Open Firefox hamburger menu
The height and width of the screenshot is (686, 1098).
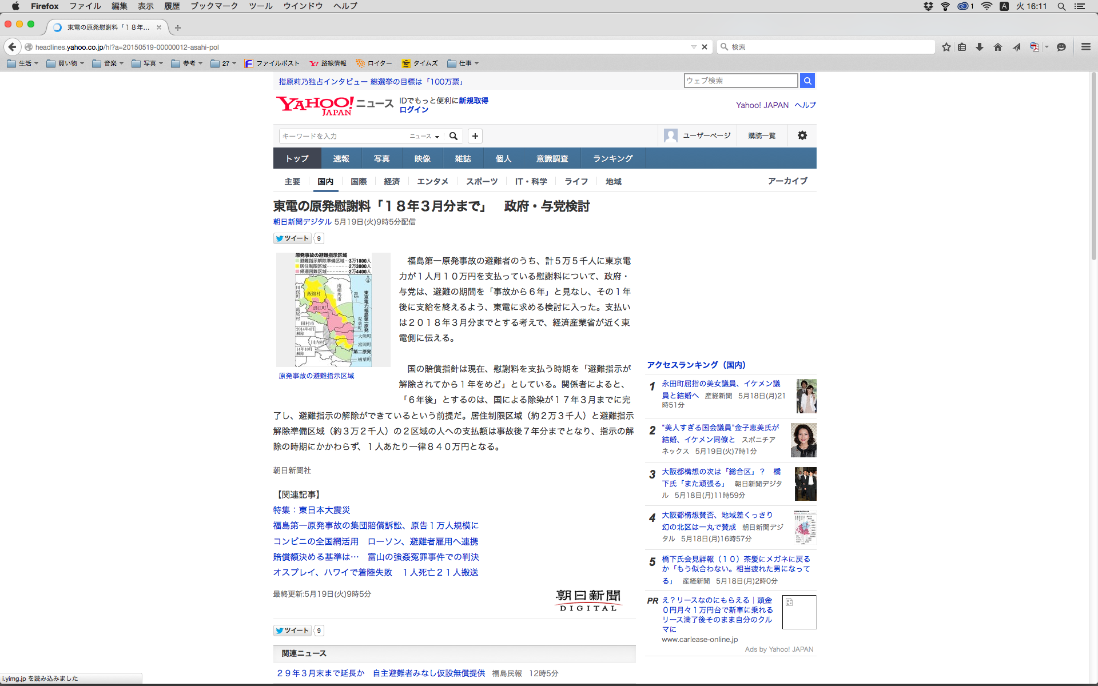1085,47
